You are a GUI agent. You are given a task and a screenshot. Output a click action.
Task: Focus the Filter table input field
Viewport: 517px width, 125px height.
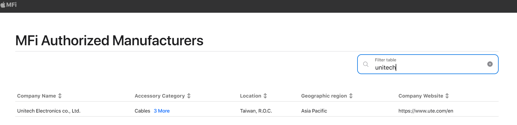point(428,64)
